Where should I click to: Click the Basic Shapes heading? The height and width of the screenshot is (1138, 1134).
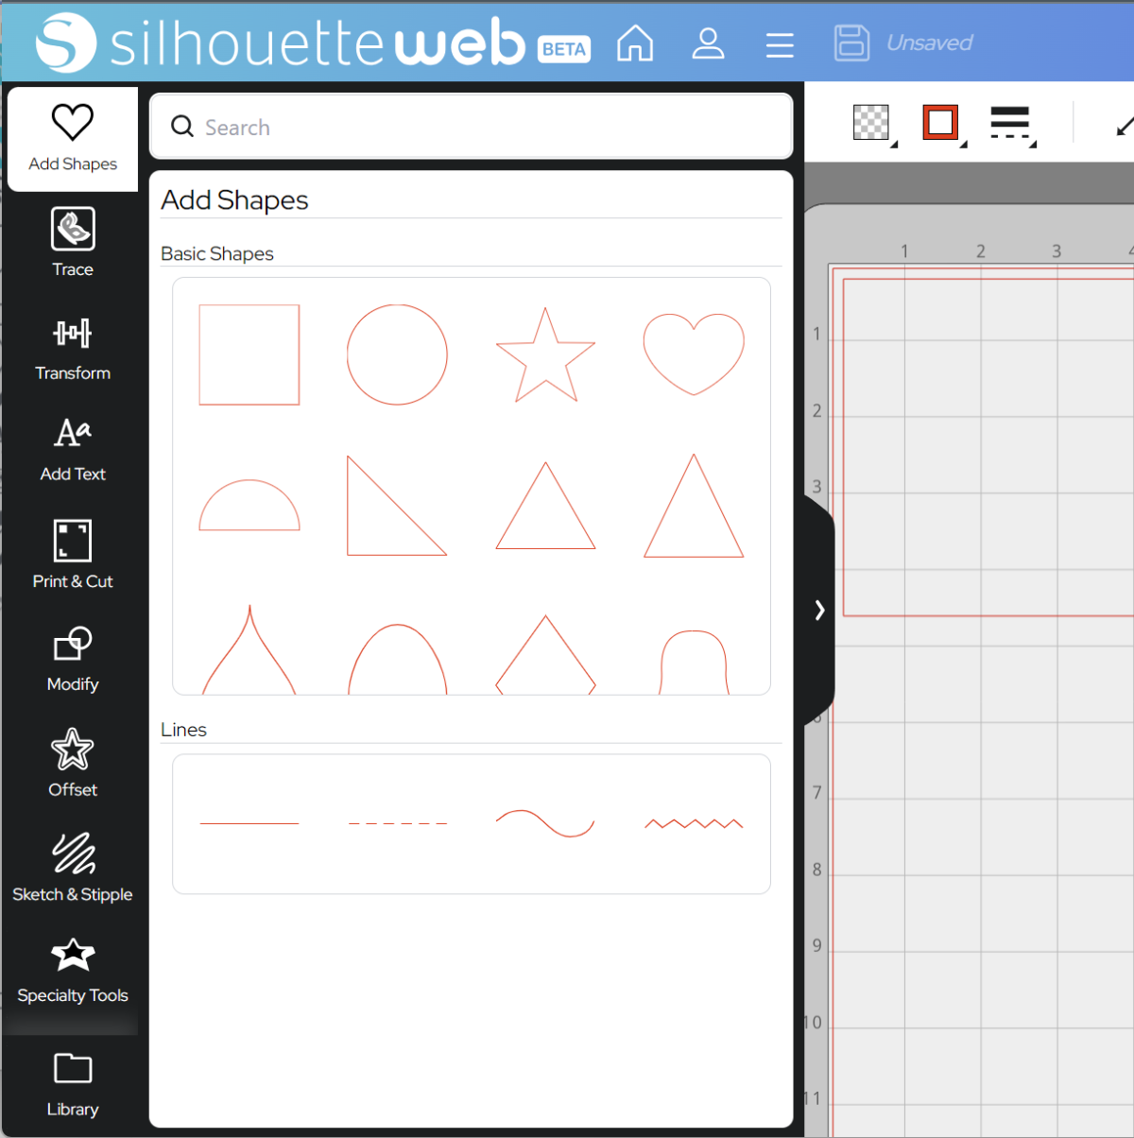tap(217, 253)
